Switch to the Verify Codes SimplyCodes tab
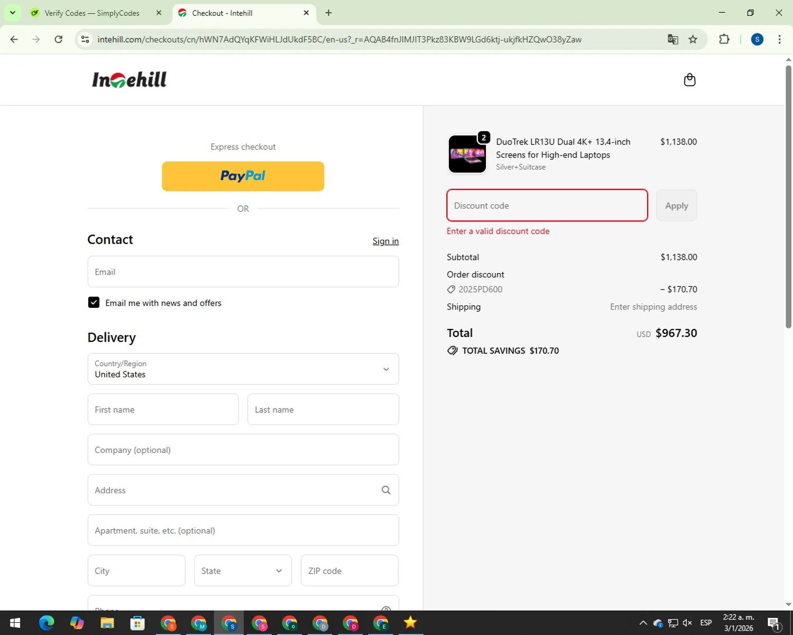This screenshot has width=793, height=635. click(91, 13)
